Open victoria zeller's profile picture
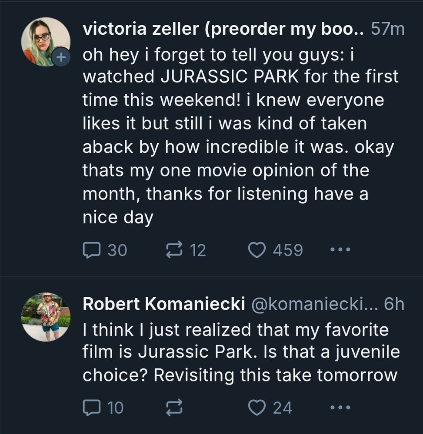Viewport: 423px width, 434px height. click(x=45, y=41)
